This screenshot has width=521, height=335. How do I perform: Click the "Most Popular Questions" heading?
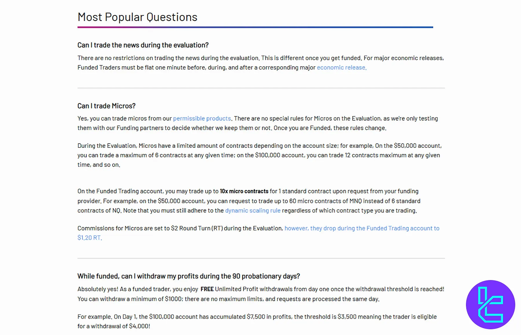tap(137, 17)
